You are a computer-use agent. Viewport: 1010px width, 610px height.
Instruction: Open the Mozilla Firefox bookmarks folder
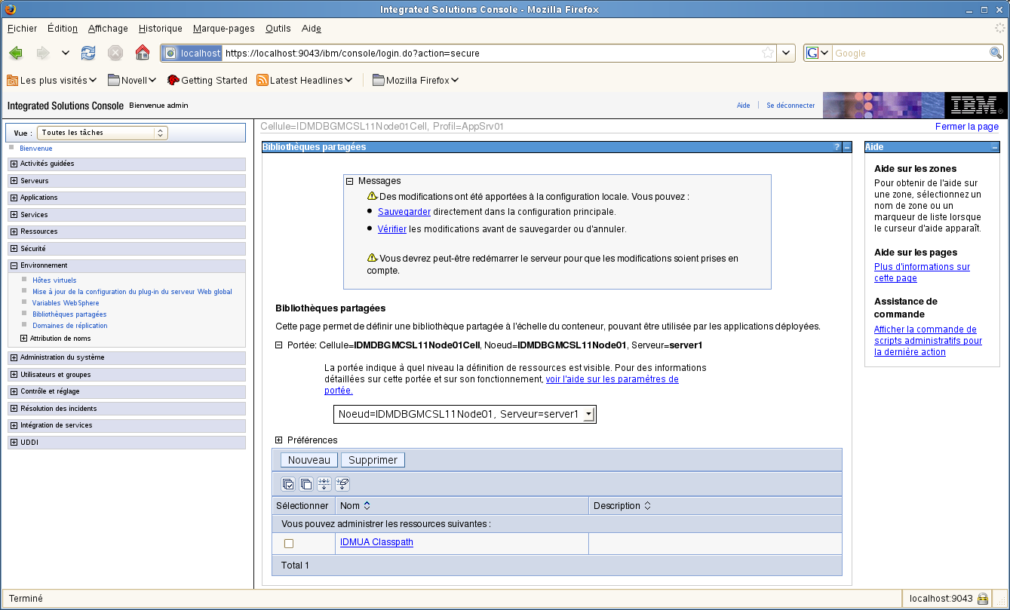416,80
